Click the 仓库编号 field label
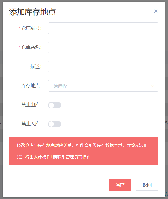168x199 pixels. point(31,28)
